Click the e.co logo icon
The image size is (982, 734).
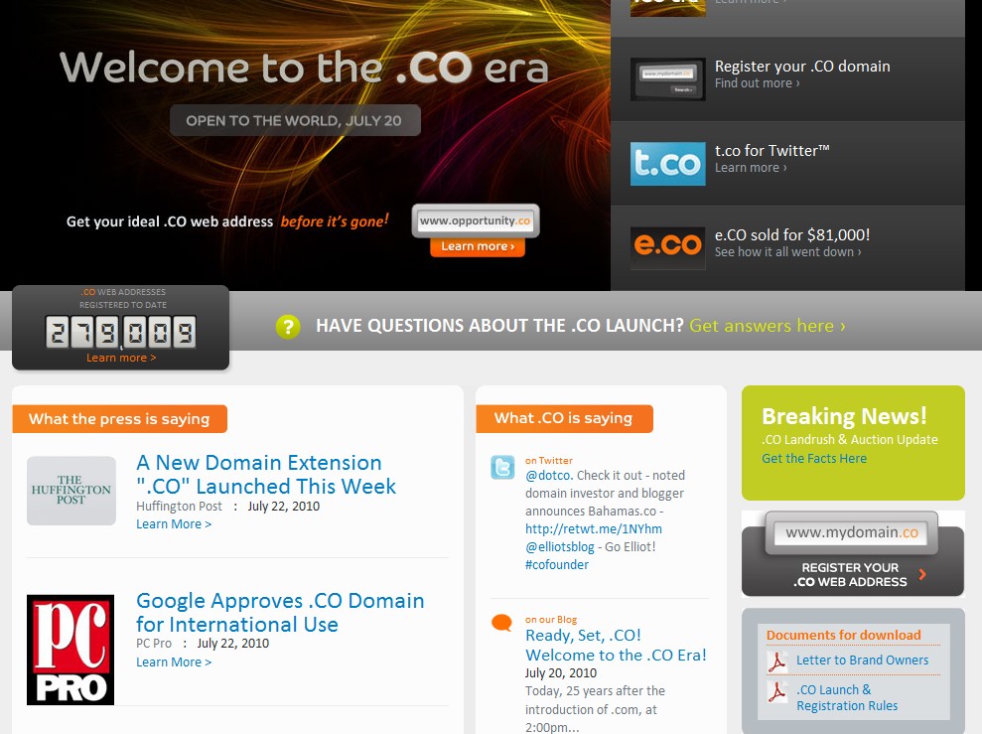click(x=667, y=248)
